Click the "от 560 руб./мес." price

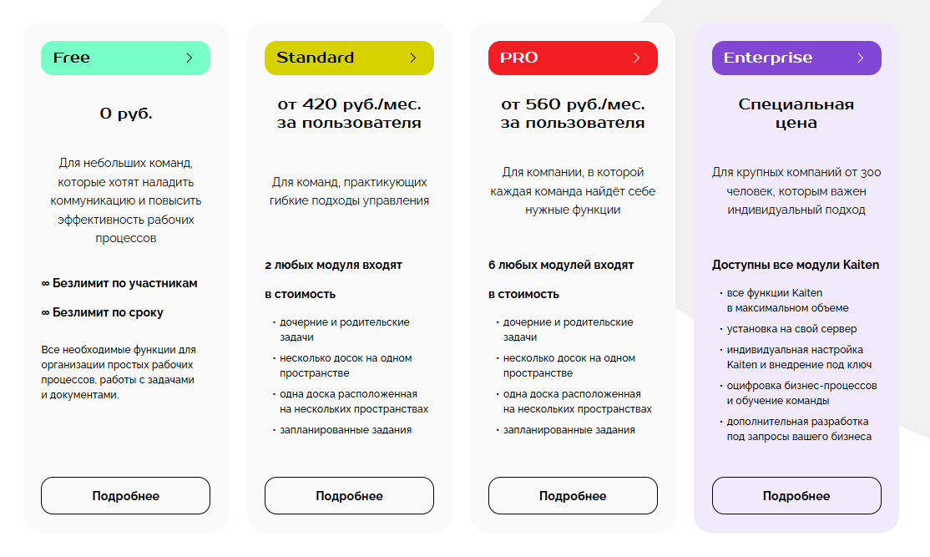[573, 105]
